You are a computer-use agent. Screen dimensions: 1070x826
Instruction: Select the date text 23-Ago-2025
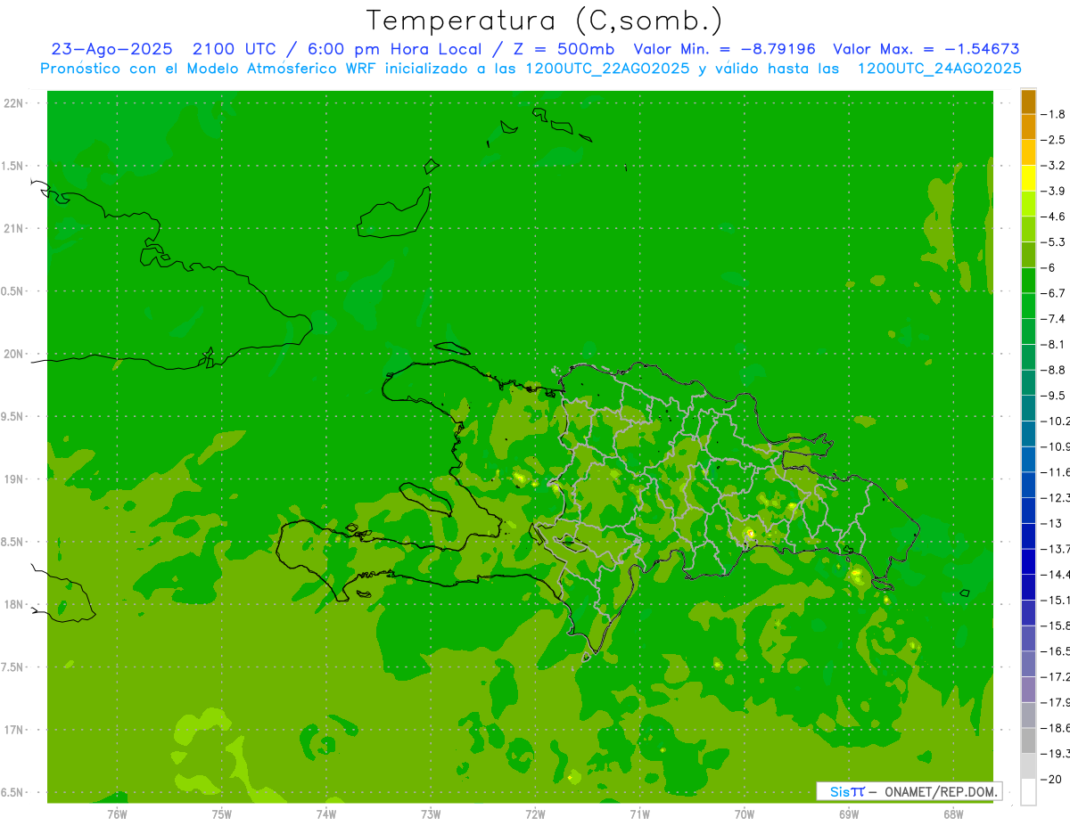point(111,49)
